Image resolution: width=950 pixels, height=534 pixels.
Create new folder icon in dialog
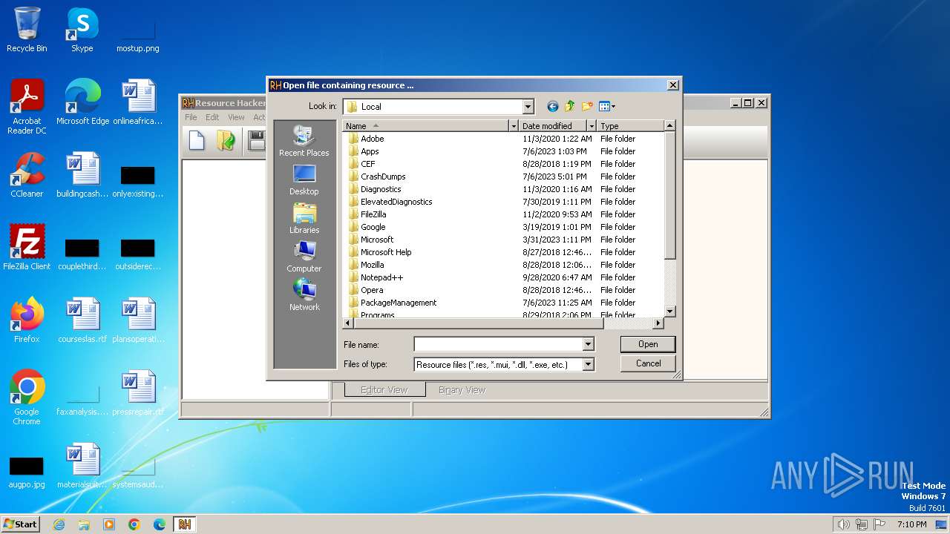click(x=588, y=107)
